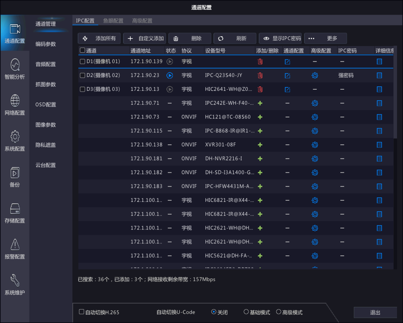Open 智能分析 sidebar section
Screen dimensions: 403x323
click(15, 69)
